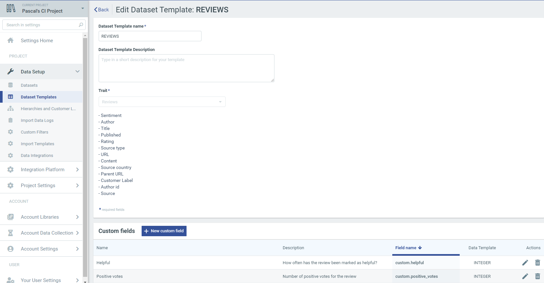Image resolution: width=544 pixels, height=283 pixels.
Task: Click the Data Setup wrench icon
Action: tap(10, 71)
